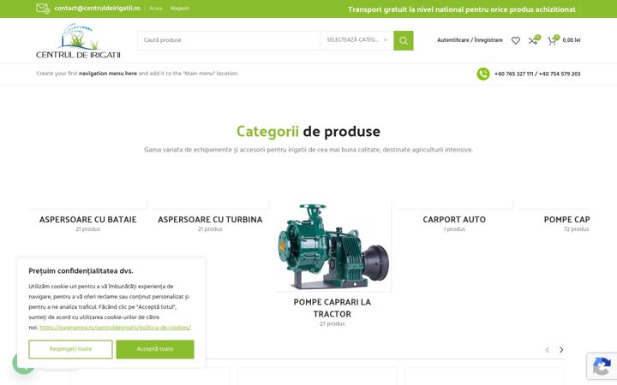
Task: Open the contact@centruldeirigatii.ro email link
Action: pos(97,9)
